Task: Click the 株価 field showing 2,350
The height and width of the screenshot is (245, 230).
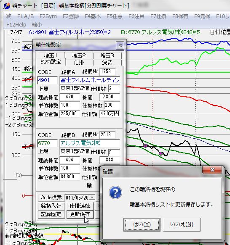Action: [110, 97]
